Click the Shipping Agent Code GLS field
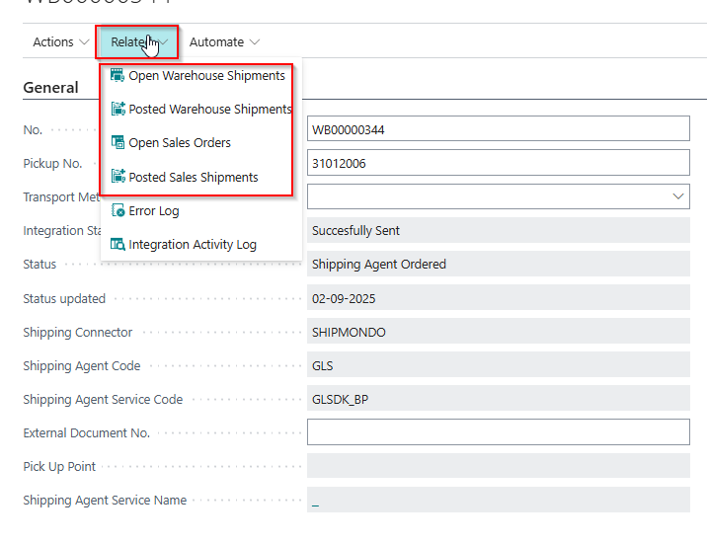707x544 pixels. [x=497, y=366]
